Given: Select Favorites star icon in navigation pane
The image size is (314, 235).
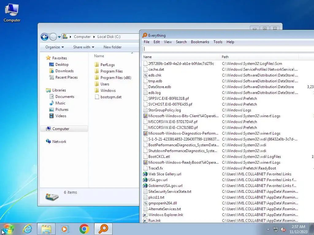Looking at the screenshot, I should click(x=48, y=58).
